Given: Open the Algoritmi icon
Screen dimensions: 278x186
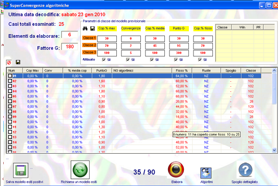Looking at the screenshot, I should 206,173.
